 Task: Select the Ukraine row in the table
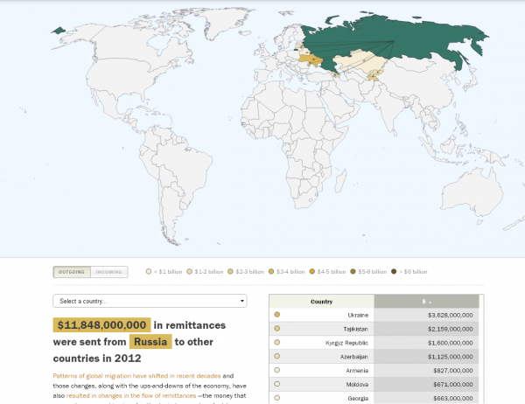(x=374, y=315)
